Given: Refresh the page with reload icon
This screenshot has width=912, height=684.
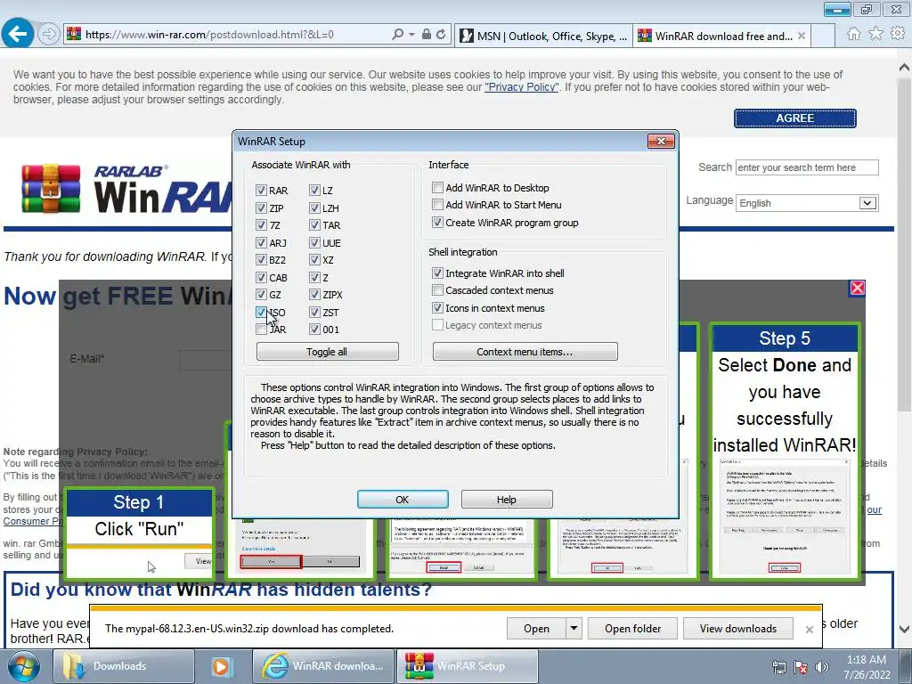Looking at the screenshot, I should pyautogui.click(x=442, y=35).
